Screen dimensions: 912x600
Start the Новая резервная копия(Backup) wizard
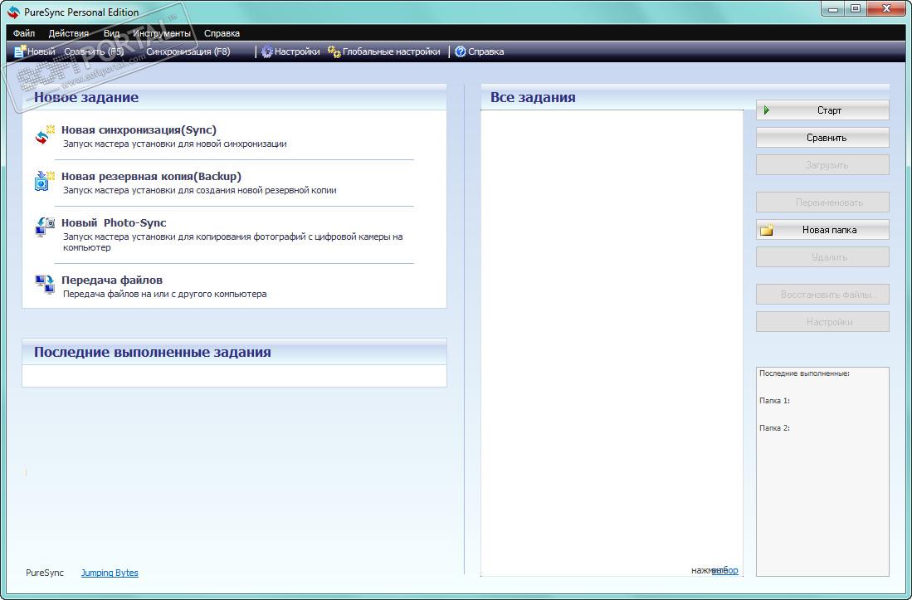pyautogui.click(x=151, y=176)
